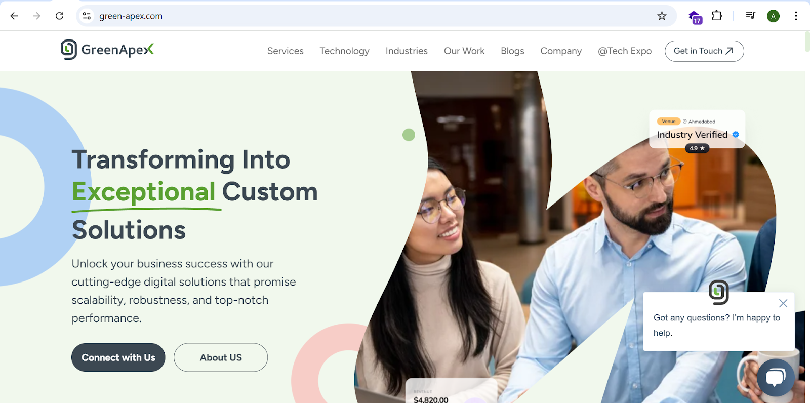810x403 pixels.
Task: Go to the Blogs page
Action: point(512,51)
